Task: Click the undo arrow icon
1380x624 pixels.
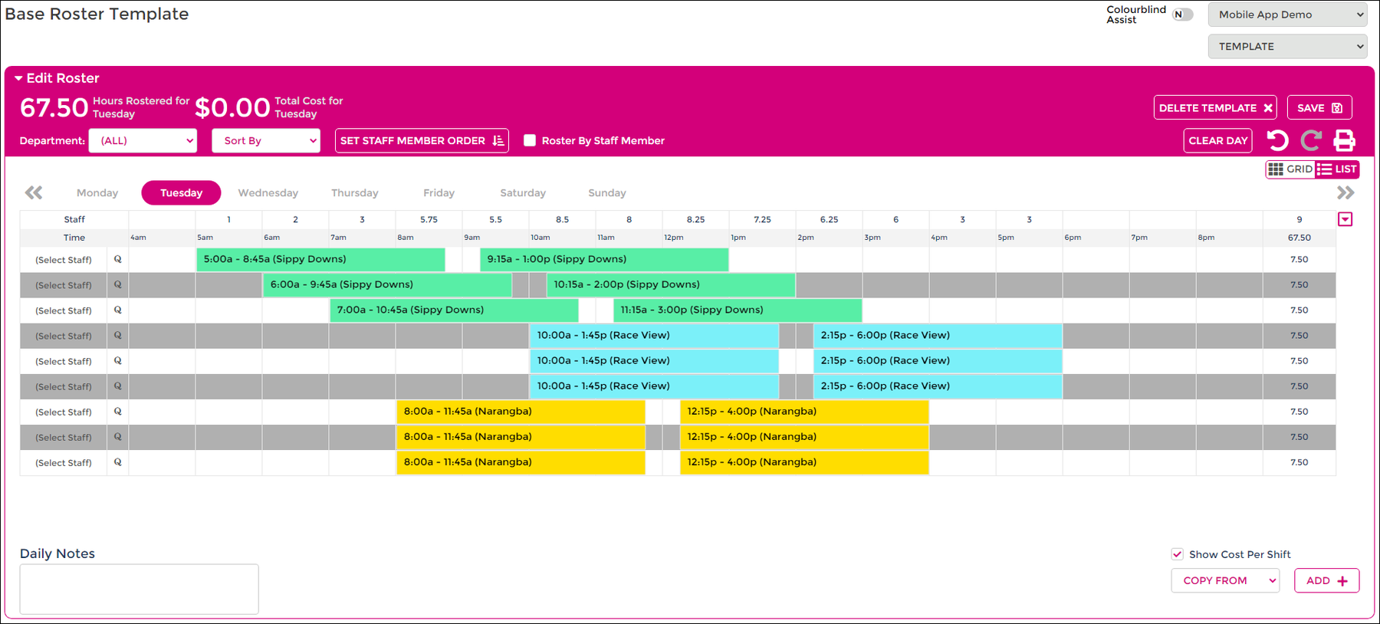Action: point(1277,140)
